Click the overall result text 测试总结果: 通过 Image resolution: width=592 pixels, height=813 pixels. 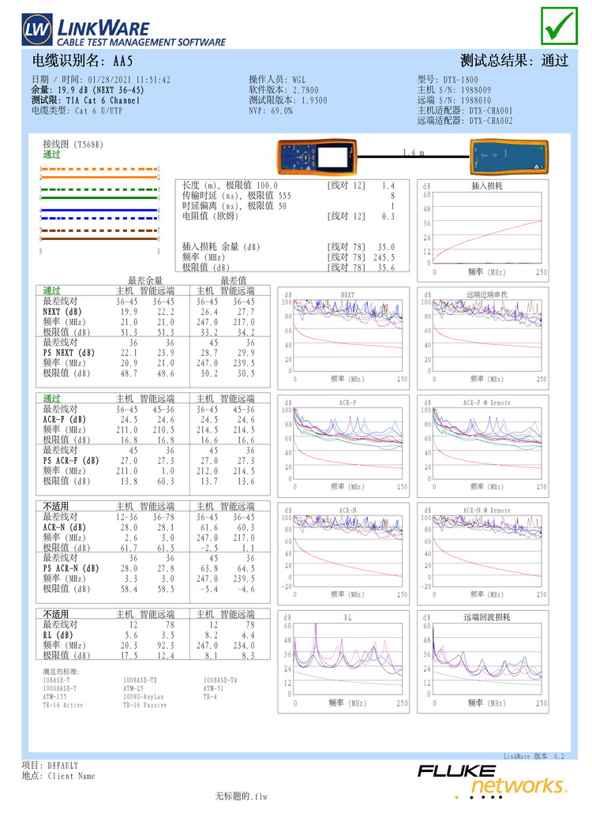coord(514,61)
